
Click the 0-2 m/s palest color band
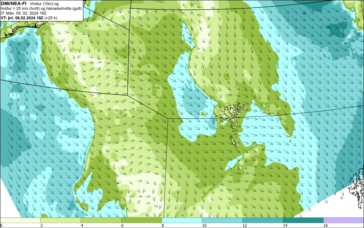tap(20, 220)
